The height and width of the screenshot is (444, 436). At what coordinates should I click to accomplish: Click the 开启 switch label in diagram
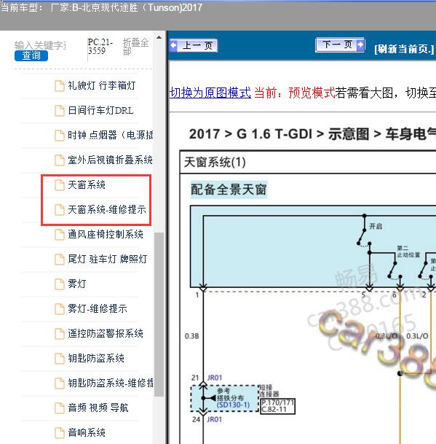pos(376,226)
